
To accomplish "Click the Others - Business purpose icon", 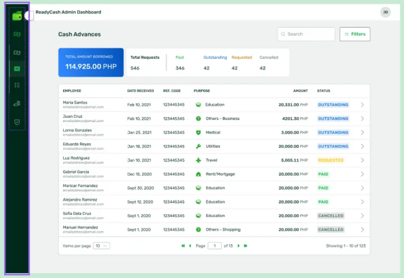I will click(x=198, y=119).
